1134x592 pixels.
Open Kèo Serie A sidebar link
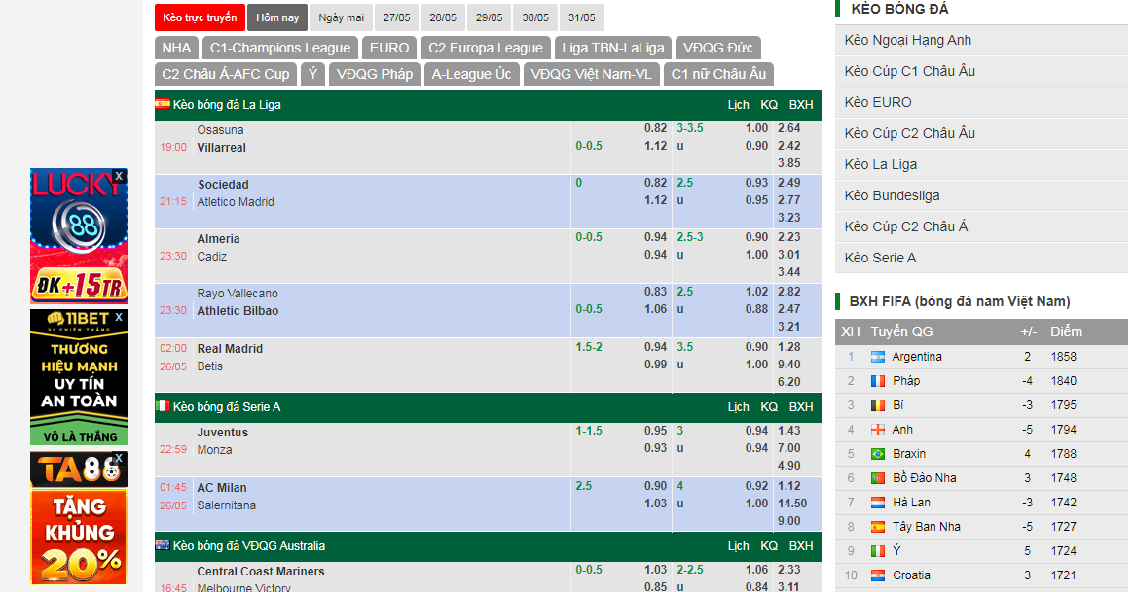coord(881,258)
